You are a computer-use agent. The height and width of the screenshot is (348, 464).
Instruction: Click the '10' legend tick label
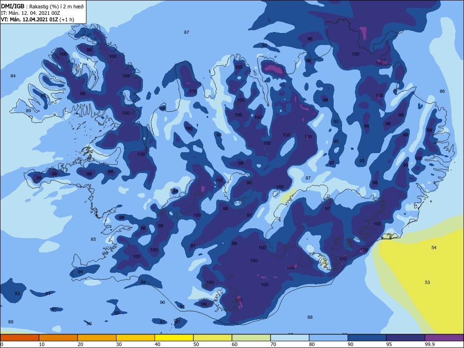click(x=42, y=344)
